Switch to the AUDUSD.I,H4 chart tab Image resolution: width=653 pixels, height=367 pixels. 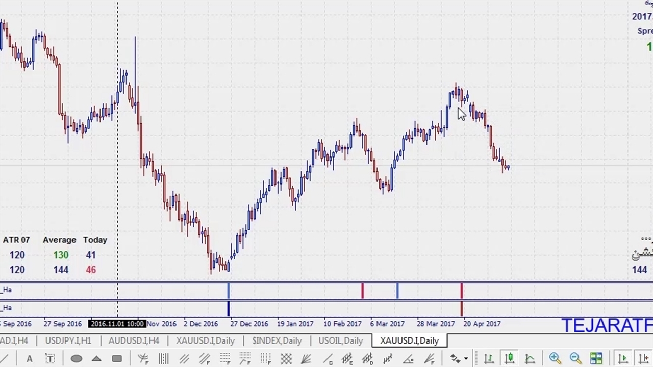click(x=134, y=340)
